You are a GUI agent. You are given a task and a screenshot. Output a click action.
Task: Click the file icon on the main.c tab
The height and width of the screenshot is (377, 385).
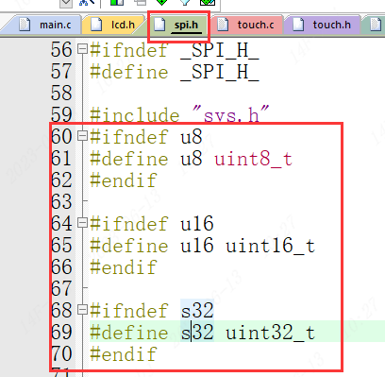(25, 25)
